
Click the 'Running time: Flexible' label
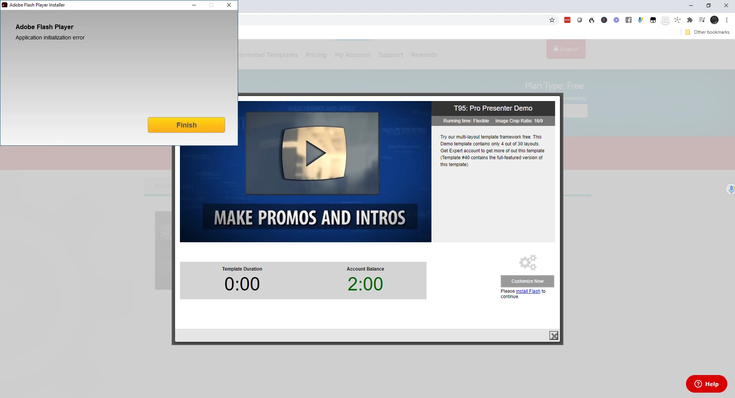(x=466, y=121)
